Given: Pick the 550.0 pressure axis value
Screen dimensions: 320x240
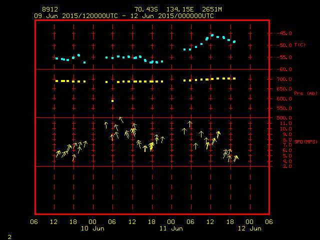Looking at the screenshot, I should [284, 108].
